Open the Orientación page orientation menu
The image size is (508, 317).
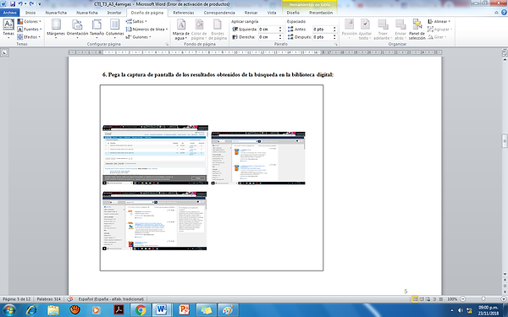[x=77, y=29]
